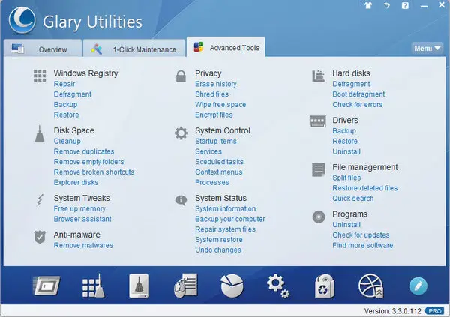Click Check for errors
The width and height of the screenshot is (450, 317).
tap(358, 105)
